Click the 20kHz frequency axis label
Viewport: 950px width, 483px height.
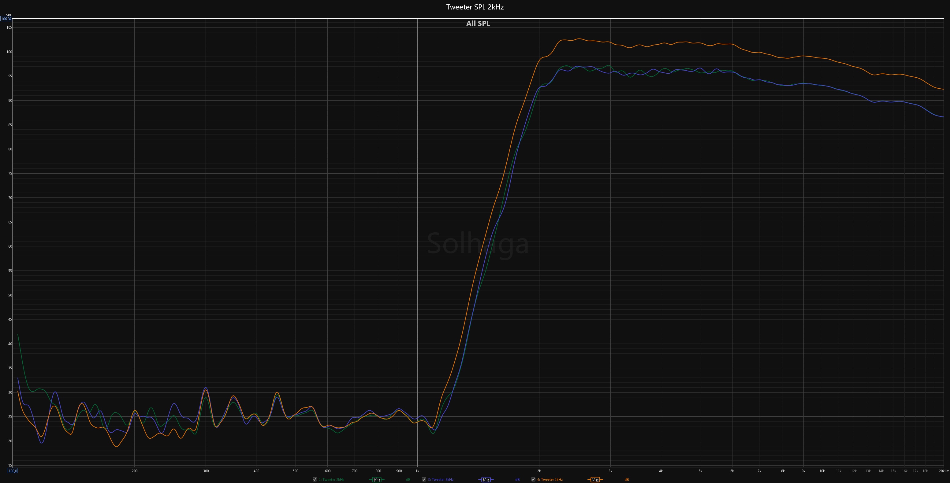pyautogui.click(x=944, y=471)
